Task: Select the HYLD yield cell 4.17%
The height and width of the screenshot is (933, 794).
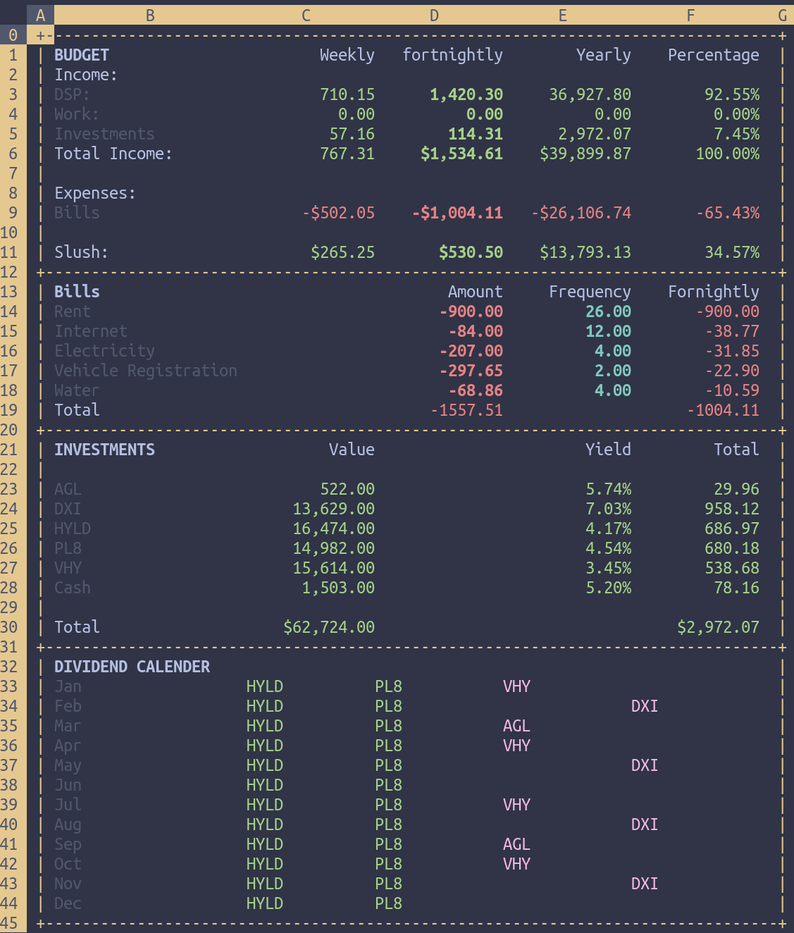Action: tap(609, 529)
